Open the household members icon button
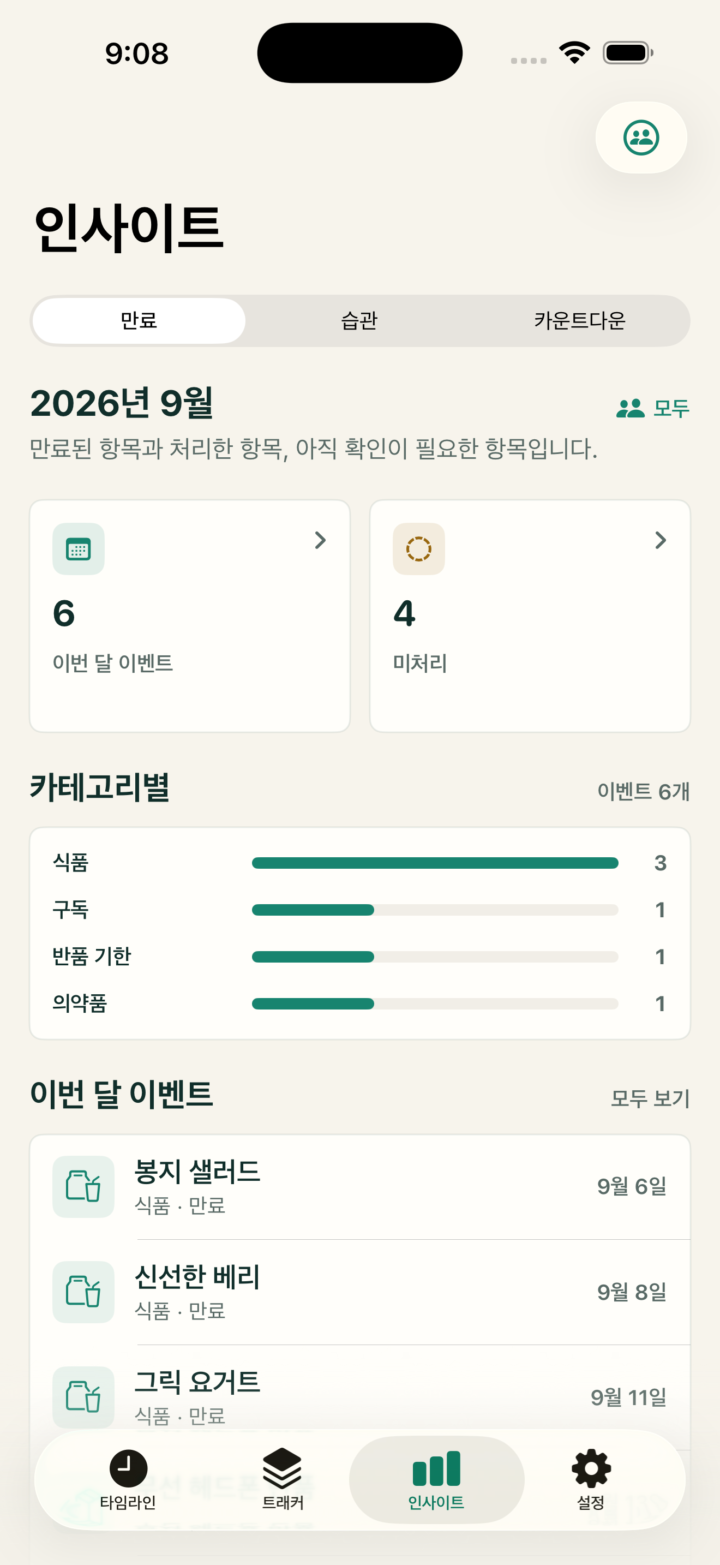Viewport: 720px width, 1565px height. [x=641, y=138]
